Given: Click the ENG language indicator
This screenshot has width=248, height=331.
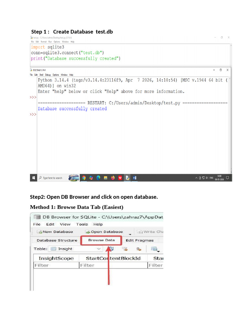Looking at the screenshot, I should pos(211,178).
